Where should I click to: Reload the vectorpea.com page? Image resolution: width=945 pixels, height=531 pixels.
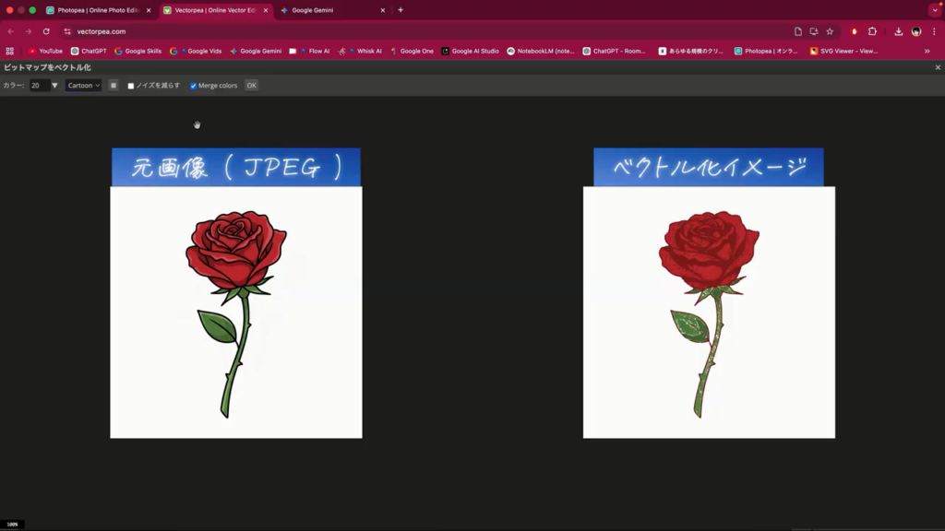[46, 31]
